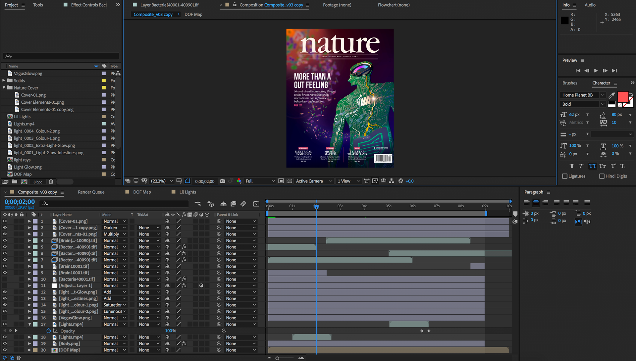Screen dimensions: 636x361
Task: Click the timeline zoom slider handle
Action: coord(277,358)
